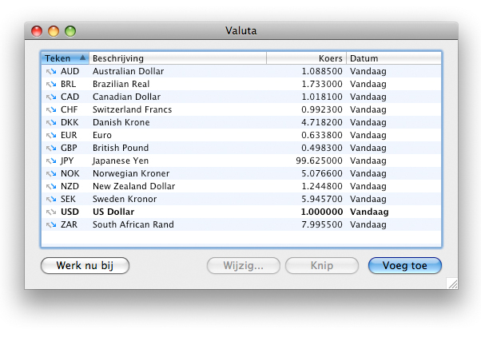Click the update arrows icon beside ZAR
The image size is (481, 337).
click(51, 224)
